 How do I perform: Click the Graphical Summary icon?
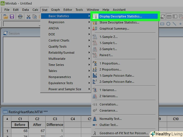pos(95,28)
